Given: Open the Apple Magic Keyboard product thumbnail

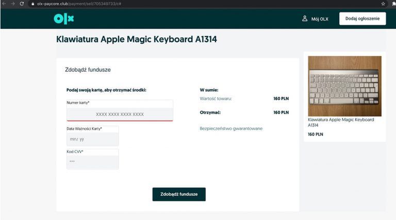Looking at the screenshot, I should pos(344,86).
